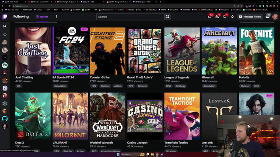
Task: Open followed channels heart icon in sidebar
Action: [x=5, y=35]
